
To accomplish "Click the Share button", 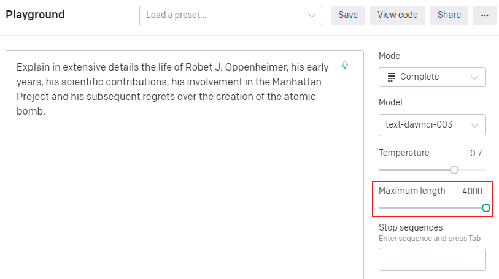I will pyautogui.click(x=449, y=15).
